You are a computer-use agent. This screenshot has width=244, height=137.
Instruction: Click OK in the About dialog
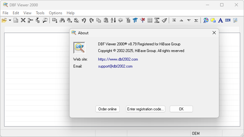181,109
